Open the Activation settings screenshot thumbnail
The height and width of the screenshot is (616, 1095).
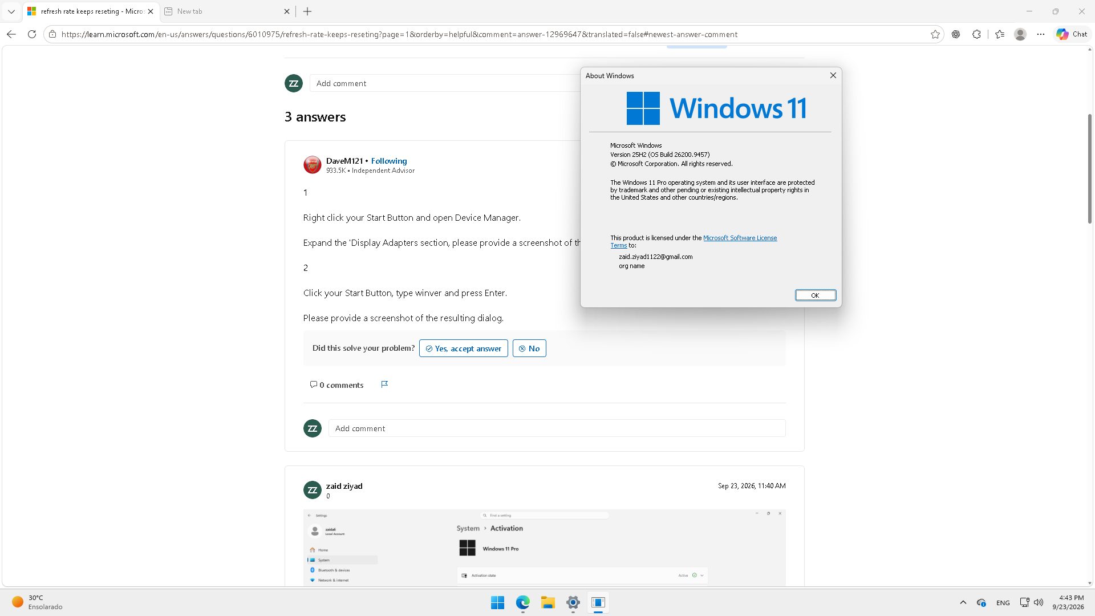coord(544,548)
